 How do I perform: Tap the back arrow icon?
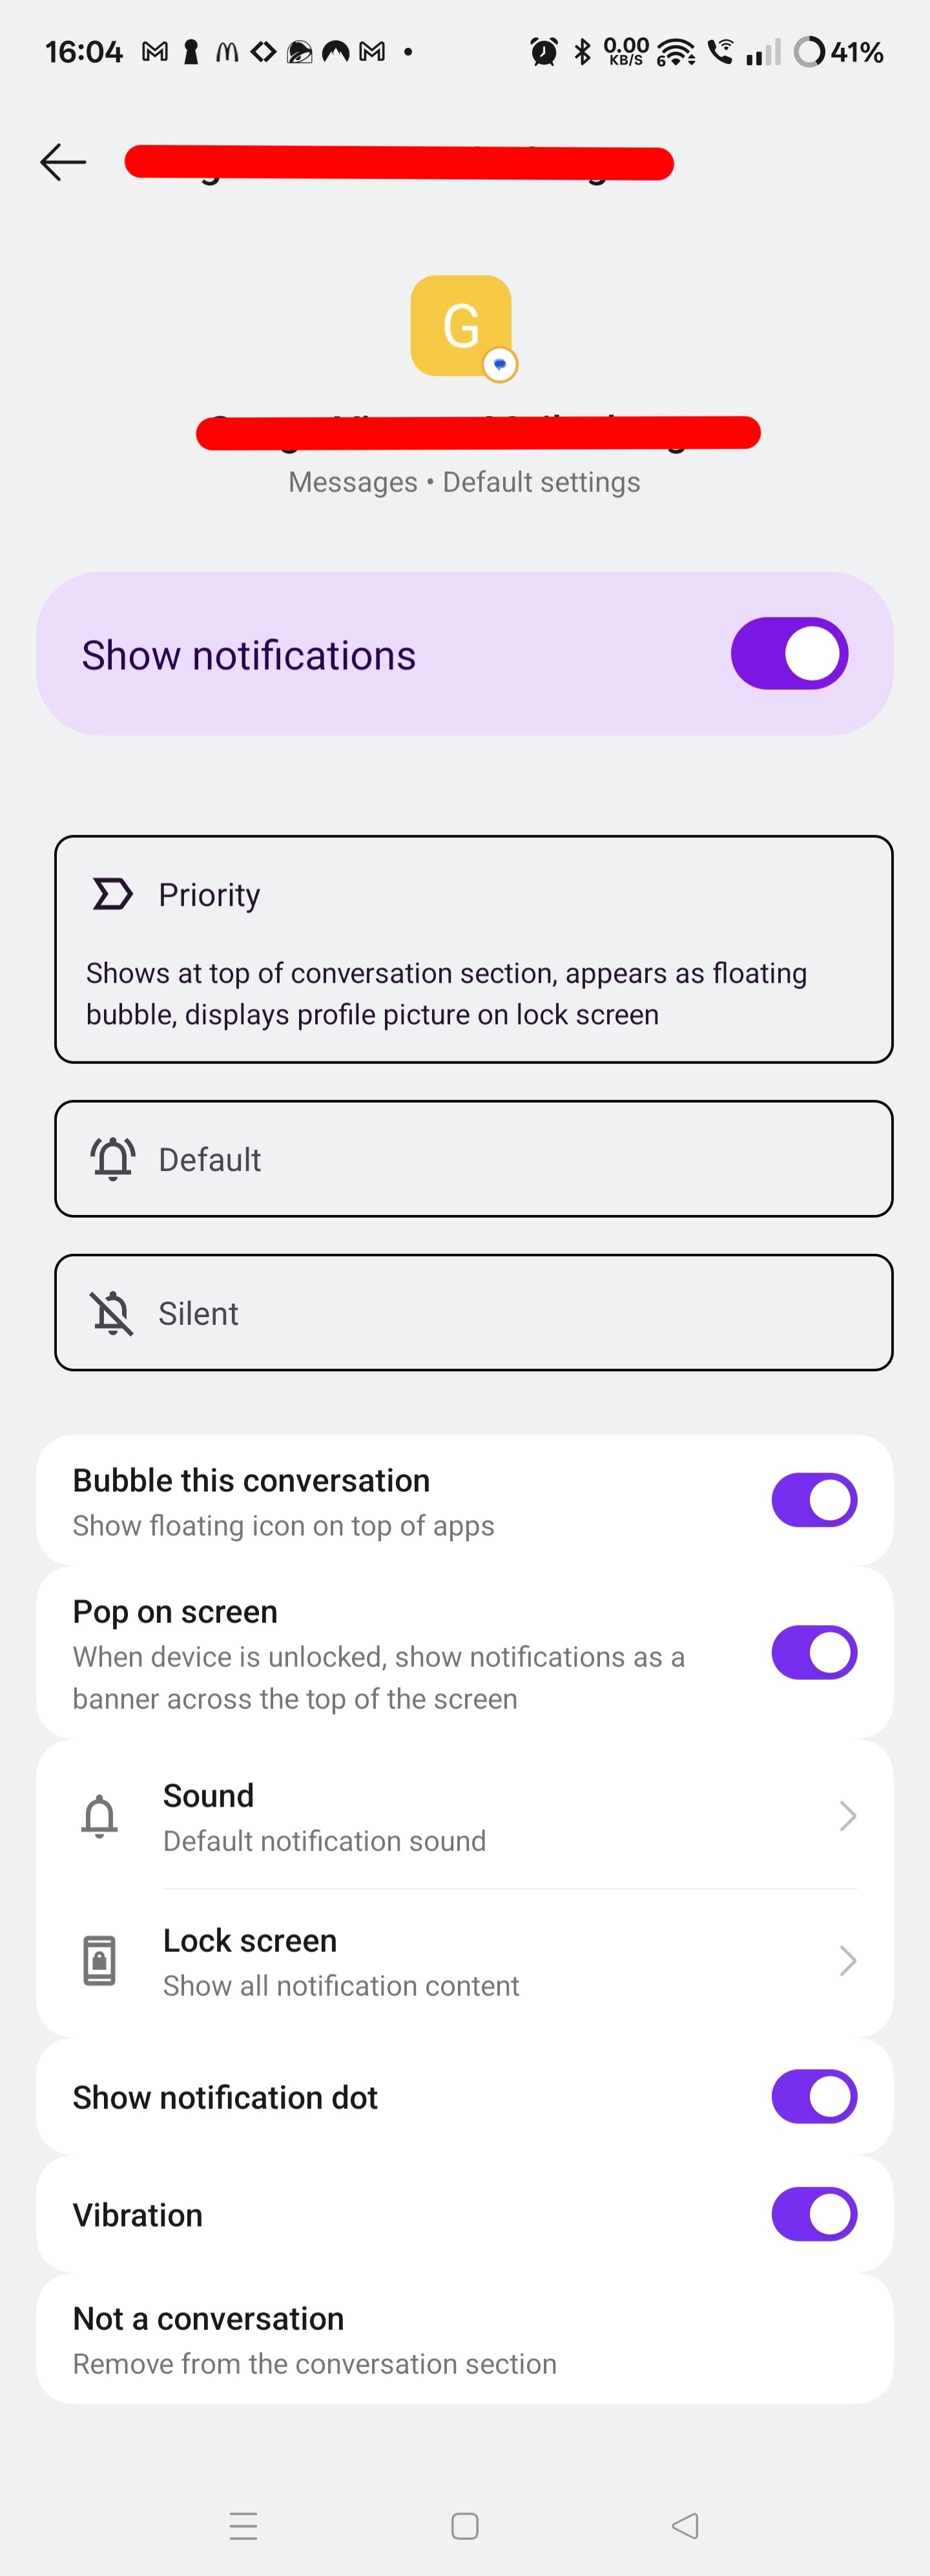[x=63, y=162]
